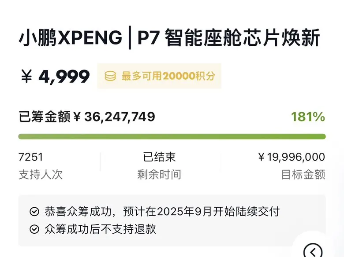The height and width of the screenshot is (257, 344).
Task: Click the ¥19,996,000 target amount
Action: coord(292,157)
